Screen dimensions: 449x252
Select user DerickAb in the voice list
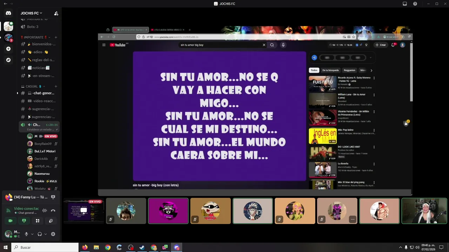point(41,159)
